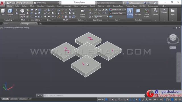182x102 pixels.
Task: Switch to the Start file tab
Action: (6, 24)
